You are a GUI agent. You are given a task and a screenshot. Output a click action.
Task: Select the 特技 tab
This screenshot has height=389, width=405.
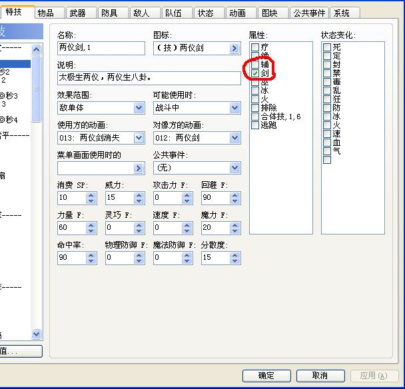(17, 12)
